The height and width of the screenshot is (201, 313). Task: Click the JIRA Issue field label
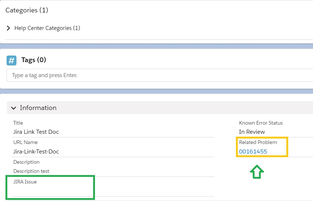[x=25, y=182]
